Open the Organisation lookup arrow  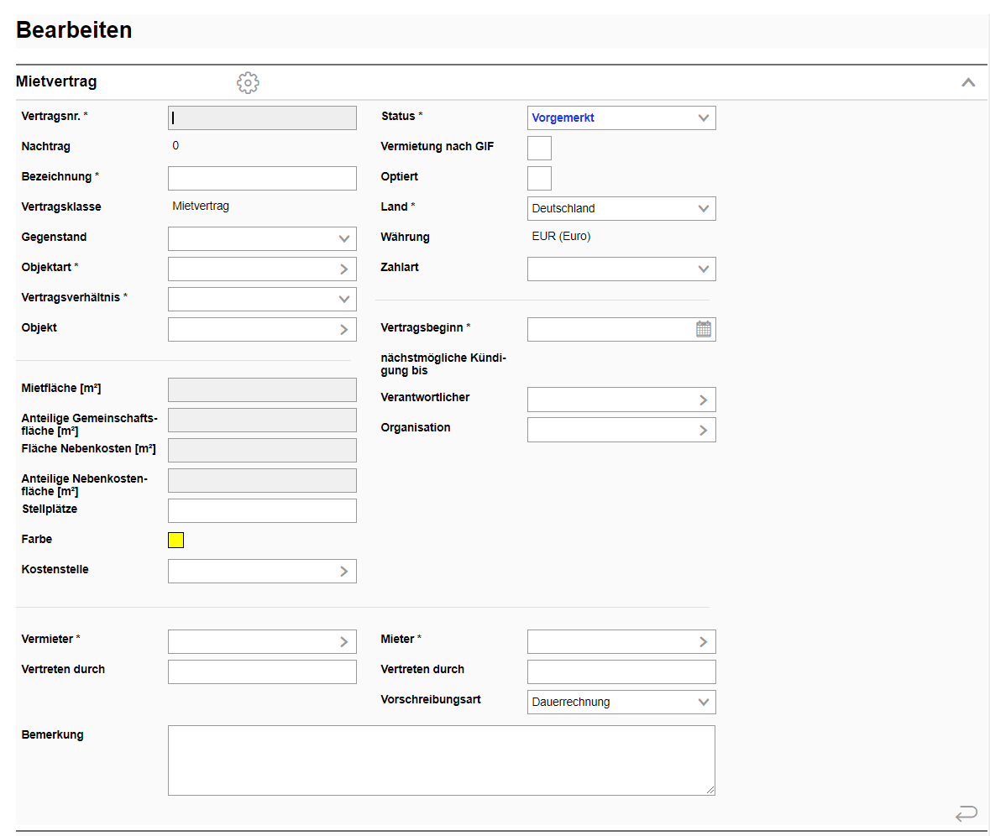(703, 430)
